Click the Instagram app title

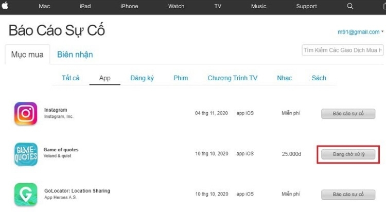coord(56,110)
